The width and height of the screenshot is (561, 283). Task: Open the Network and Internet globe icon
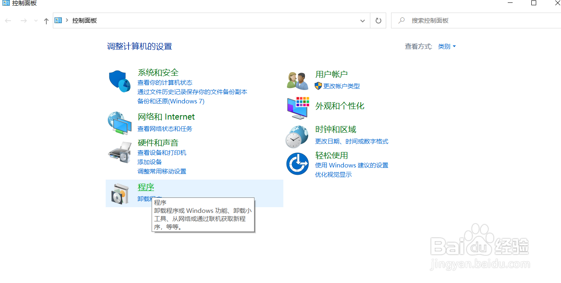click(x=119, y=123)
